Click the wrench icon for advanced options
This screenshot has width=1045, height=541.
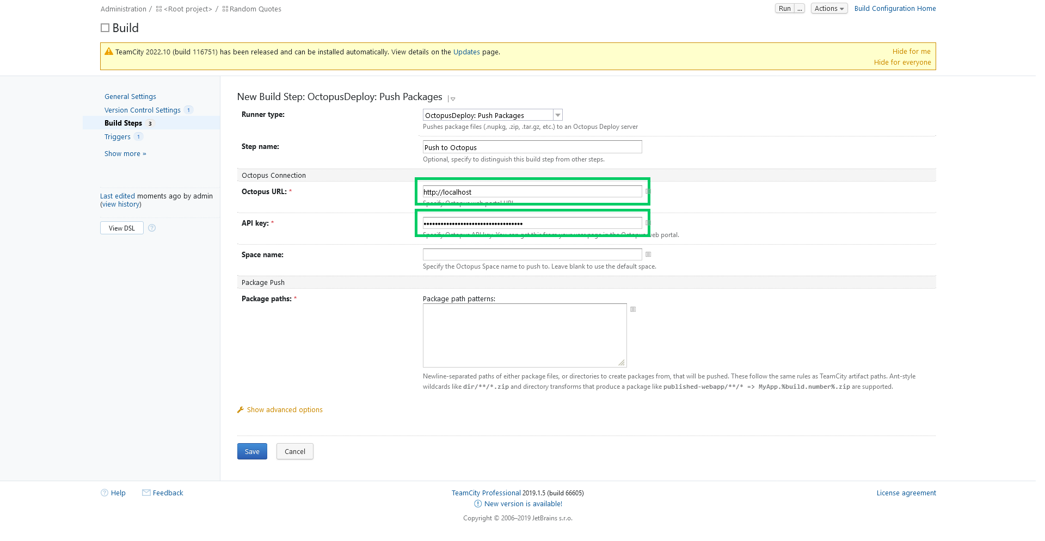(241, 409)
